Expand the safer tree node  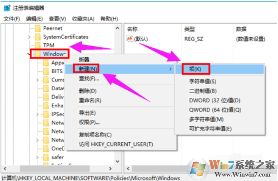coord(37,157)
